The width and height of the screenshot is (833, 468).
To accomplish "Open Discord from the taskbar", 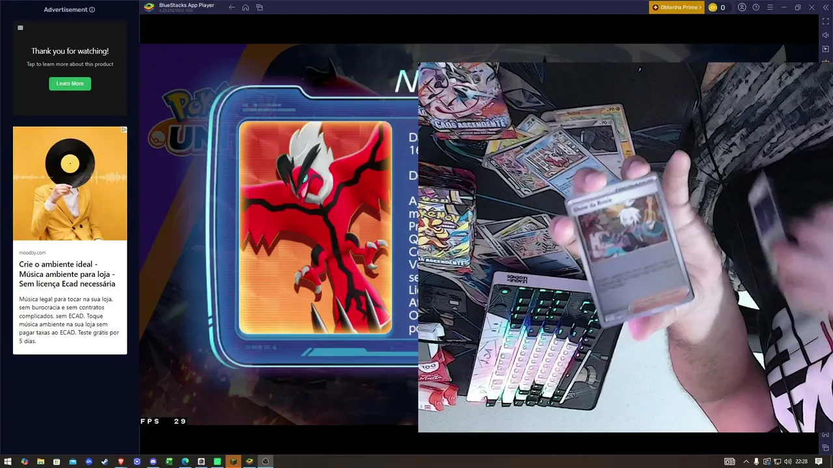I will [x=153, y=461].
